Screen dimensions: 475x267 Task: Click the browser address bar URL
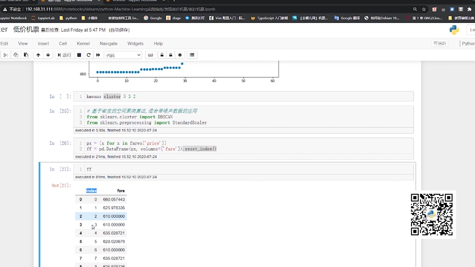coord(120,9)
